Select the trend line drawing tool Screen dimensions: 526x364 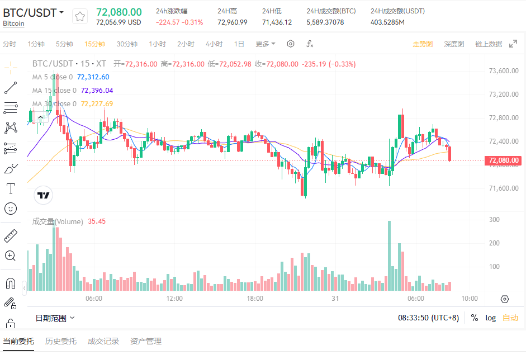click(x=10, y=88)
